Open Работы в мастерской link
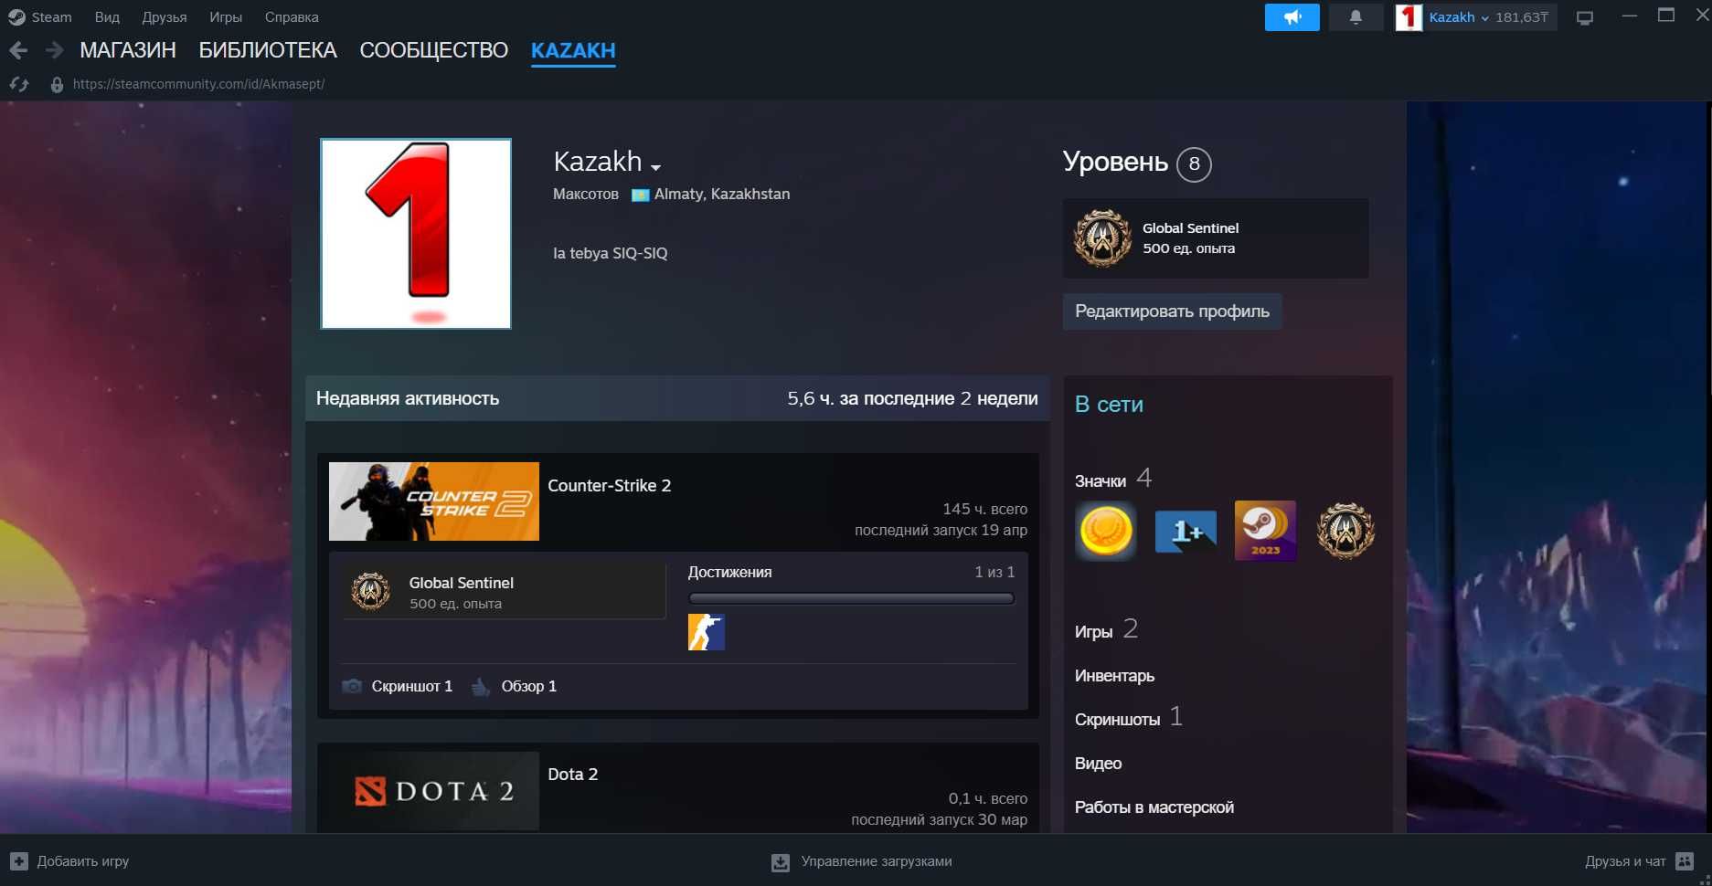Viewport: 1712px width, 886px height. click(x=1154, y=807)
